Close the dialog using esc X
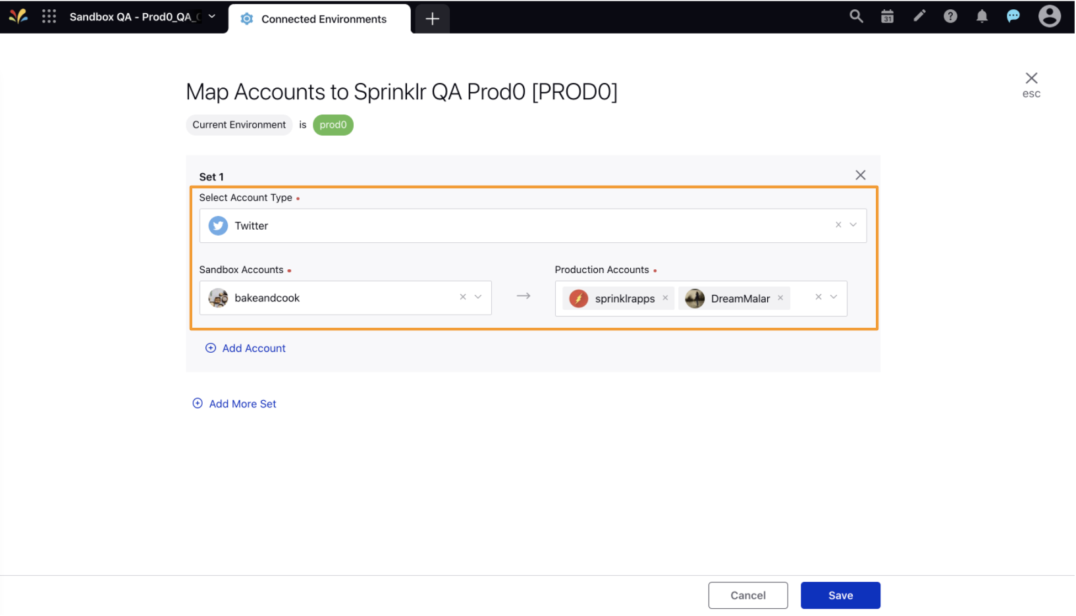The height and width of the screenshot is (616, 1076). pos(1031,78)
